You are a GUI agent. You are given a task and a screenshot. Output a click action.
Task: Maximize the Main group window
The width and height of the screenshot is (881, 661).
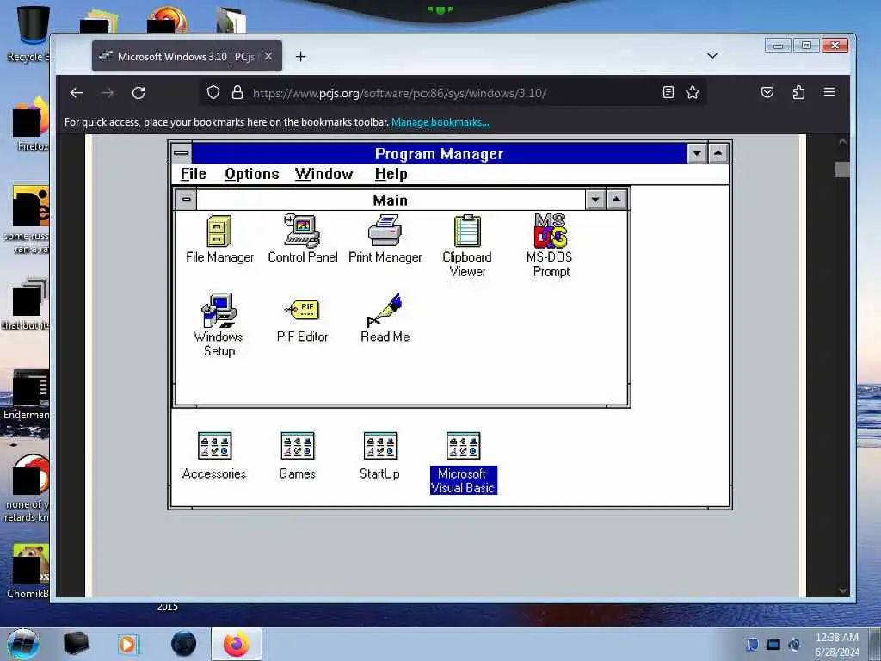(x=616, y=200)
